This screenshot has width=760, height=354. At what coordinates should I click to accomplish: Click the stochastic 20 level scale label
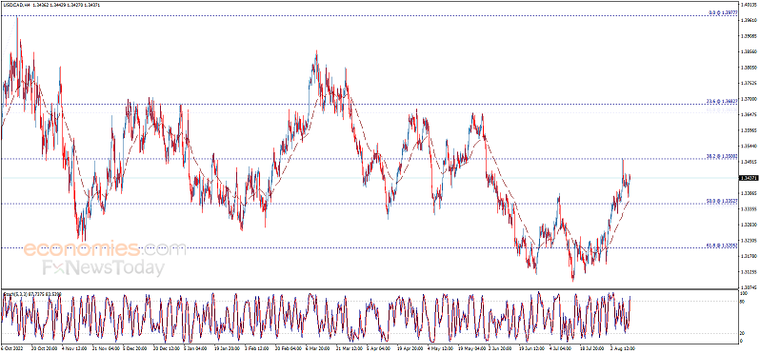pos(742,333)
